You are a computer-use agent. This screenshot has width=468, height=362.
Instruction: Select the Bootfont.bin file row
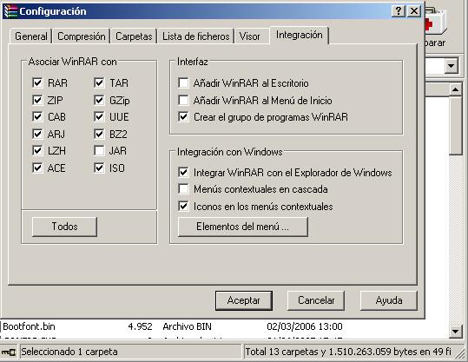pyautogui.click(x=224, y=326)
